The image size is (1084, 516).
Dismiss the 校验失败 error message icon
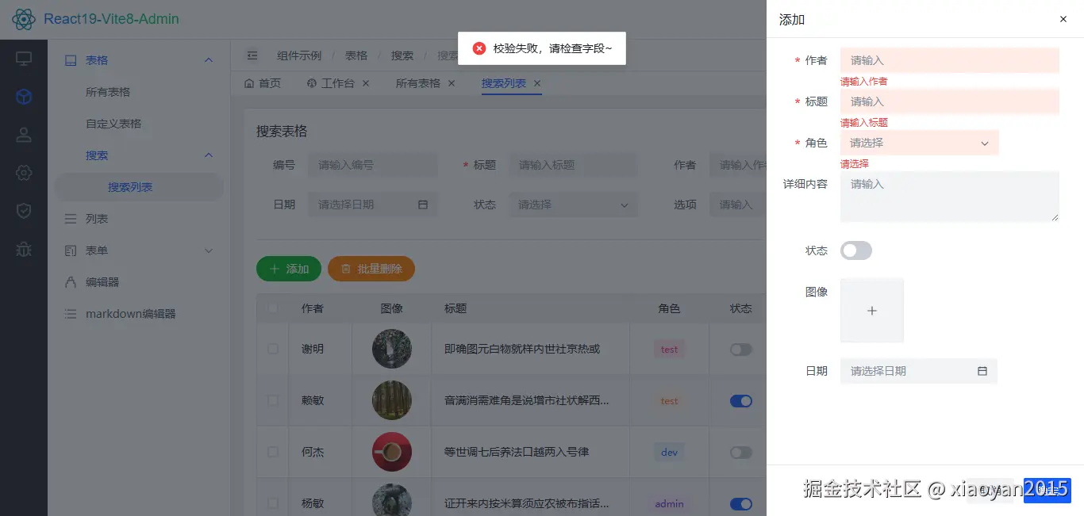point(479,48)
